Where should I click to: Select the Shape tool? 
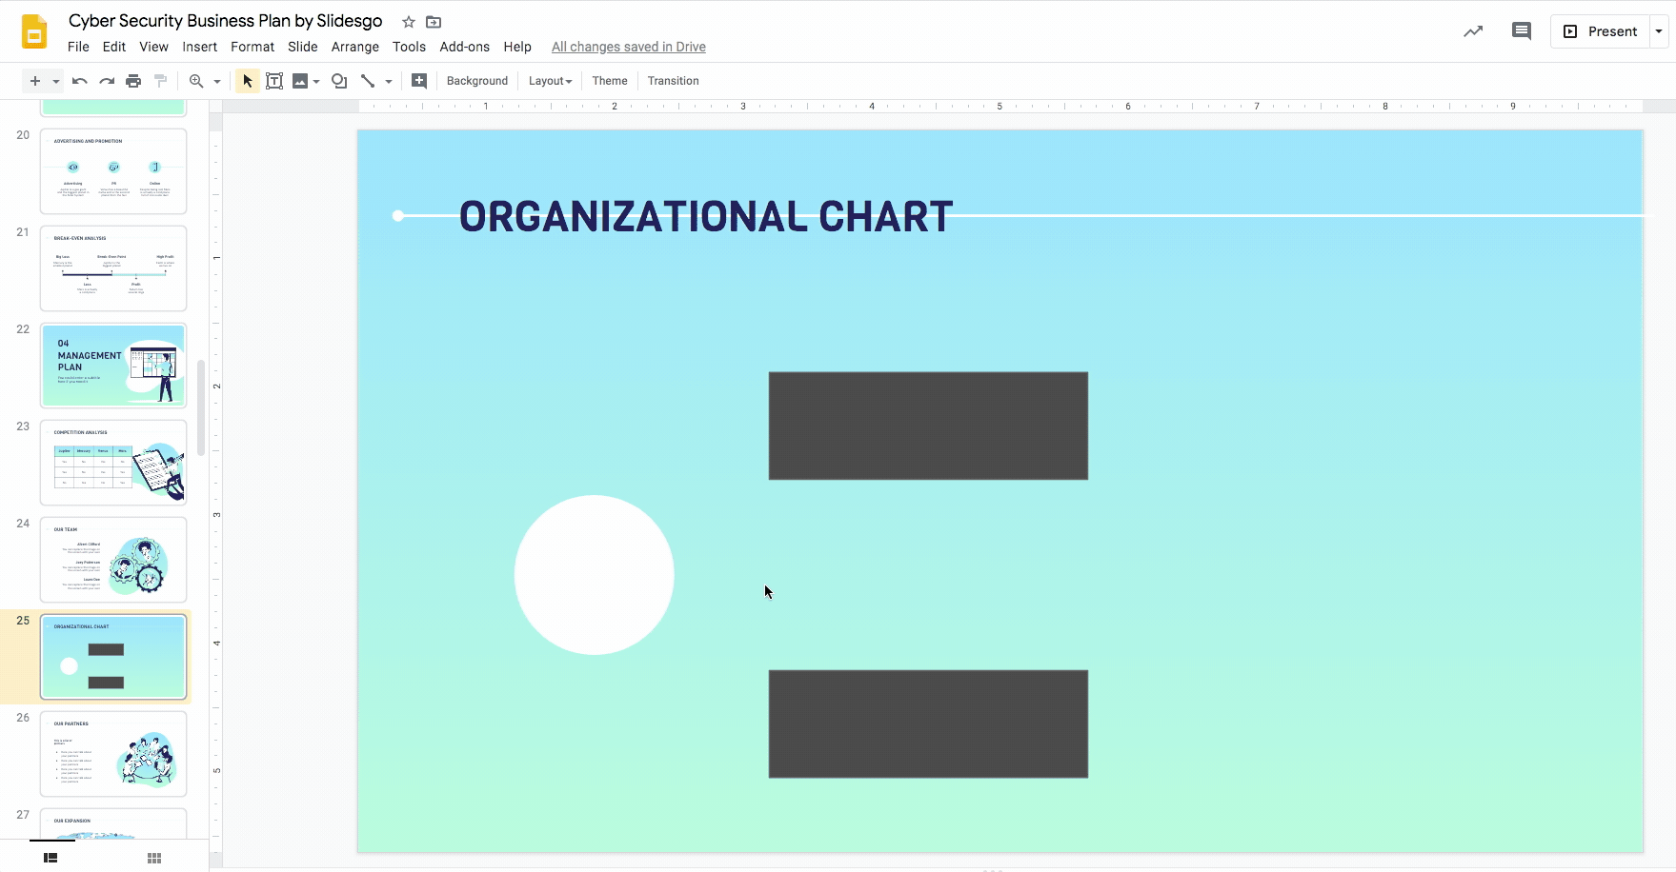click(339, 81)
